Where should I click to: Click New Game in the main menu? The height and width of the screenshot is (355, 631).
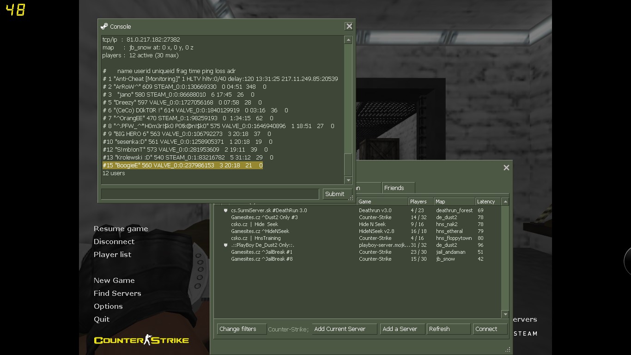114,281
